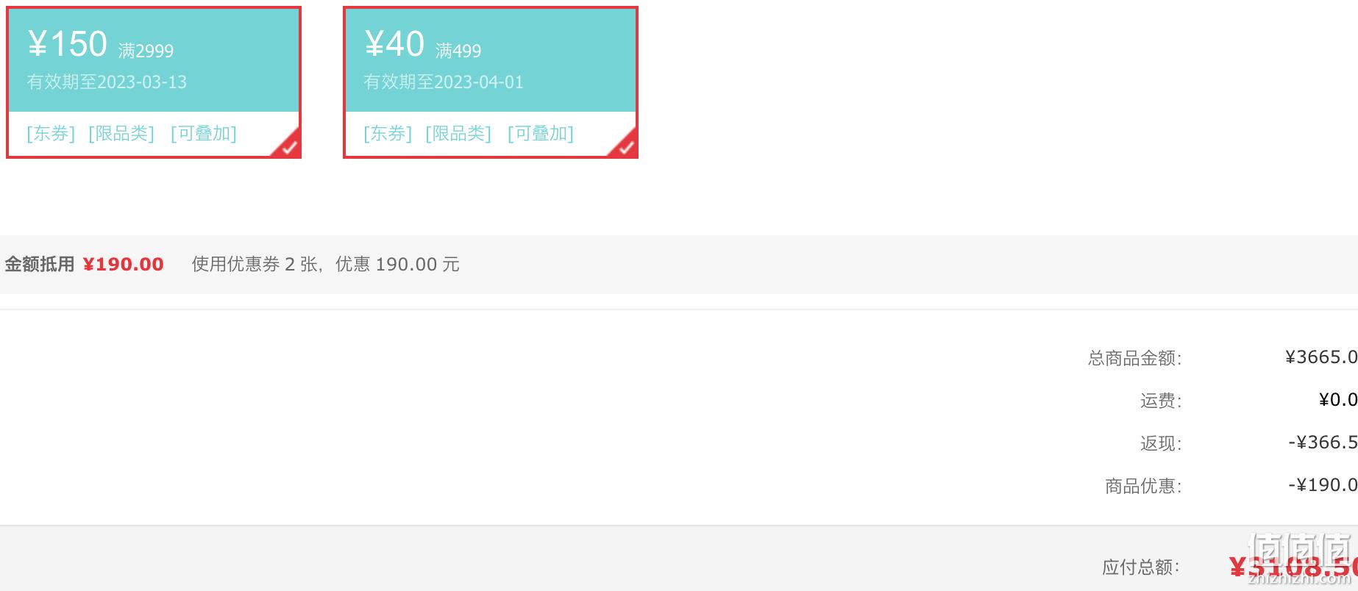Click 可叠加 tag on ¥40 coupon
1358x591 pixels.
(x=541, y=134)
